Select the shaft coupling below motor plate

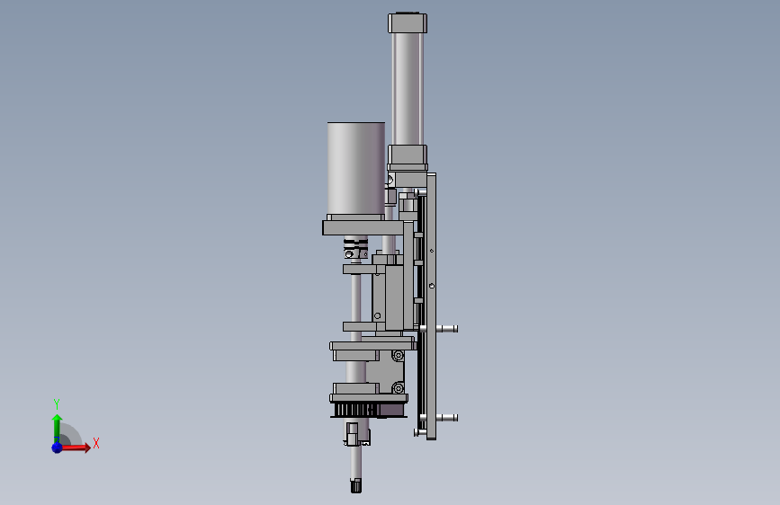(x=355, y=249)
